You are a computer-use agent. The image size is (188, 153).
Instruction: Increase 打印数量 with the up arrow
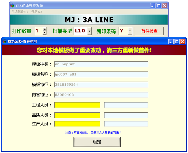(x=45, y=29)
